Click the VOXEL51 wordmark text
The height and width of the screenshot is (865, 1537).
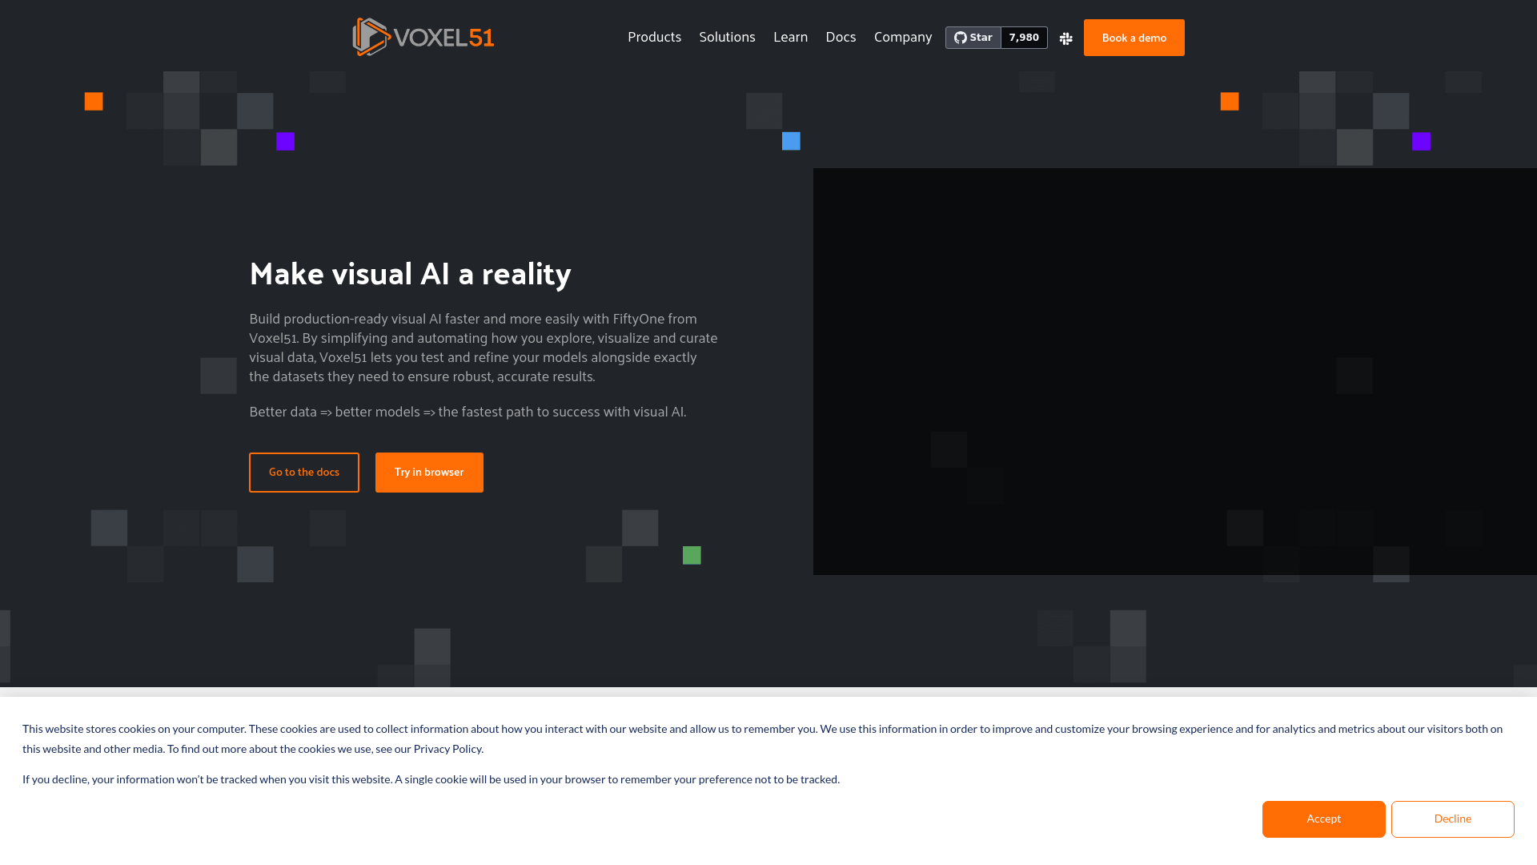444,38
